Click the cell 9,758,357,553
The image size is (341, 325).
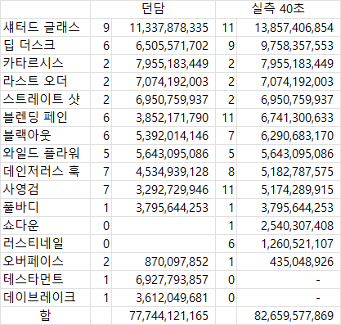(289, 45)
